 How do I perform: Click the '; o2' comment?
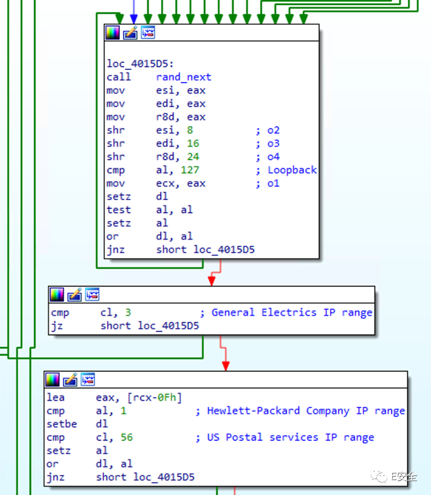click(268, 130)
